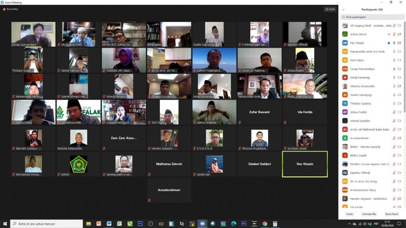406x228 pixels.
Task: Click the Unmute Me button
Action: click(x=369, y=214)
